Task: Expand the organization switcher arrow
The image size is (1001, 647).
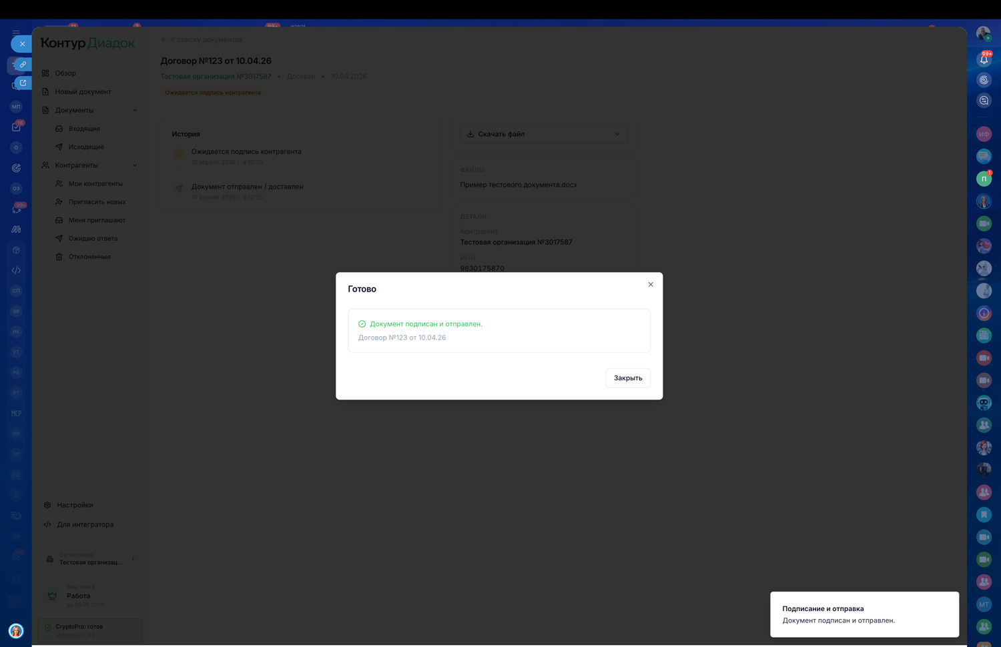Action: click(133, 560)
